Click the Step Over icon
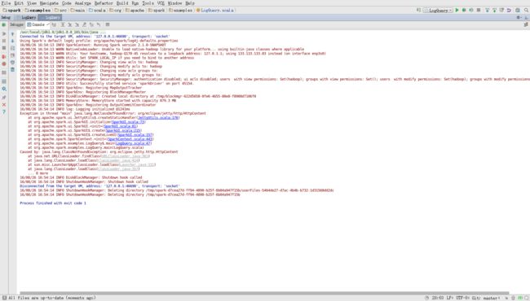Screen dimensions: 530x301 [x=62, y=24]
